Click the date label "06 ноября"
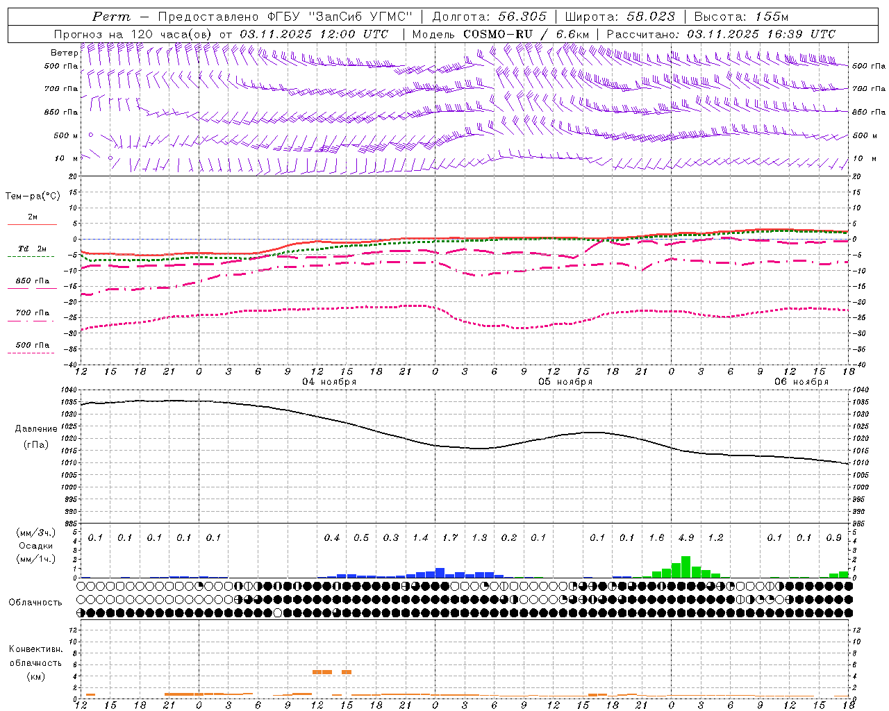 pyautogui.click(x=801, y=382)
